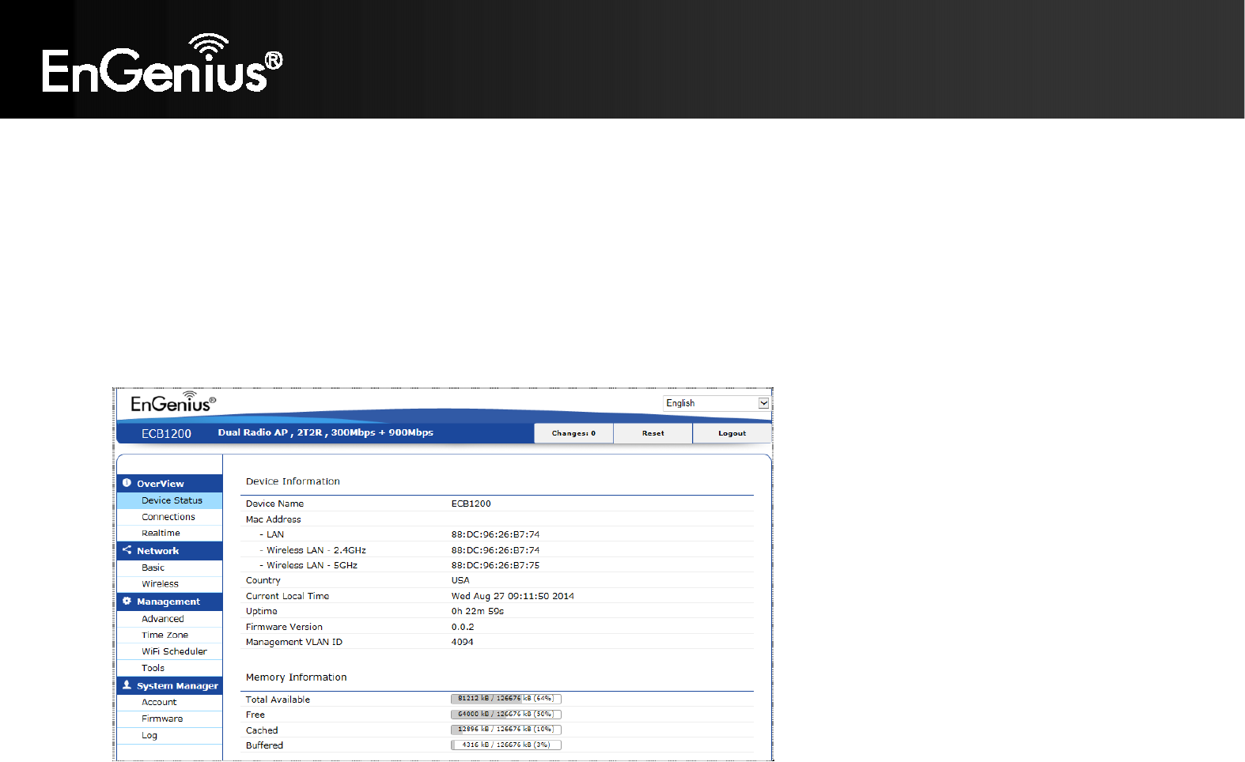The height and width of the screenshot is (762, 1245).
Task: Click the Changes: 0 button
Action: pyautogui.click(x=573, y=433)
